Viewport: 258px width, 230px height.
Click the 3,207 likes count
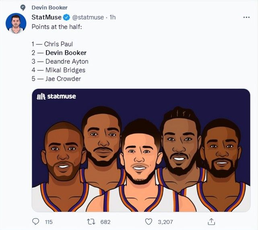click(165, 222)
